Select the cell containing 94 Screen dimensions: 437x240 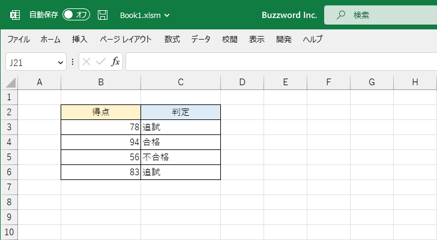coord(101,142)
